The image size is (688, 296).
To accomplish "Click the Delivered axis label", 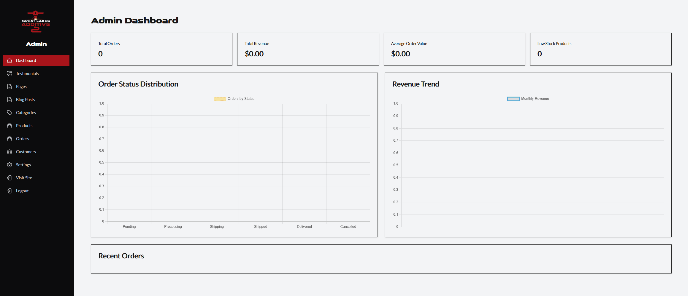I will pos(305,227).
